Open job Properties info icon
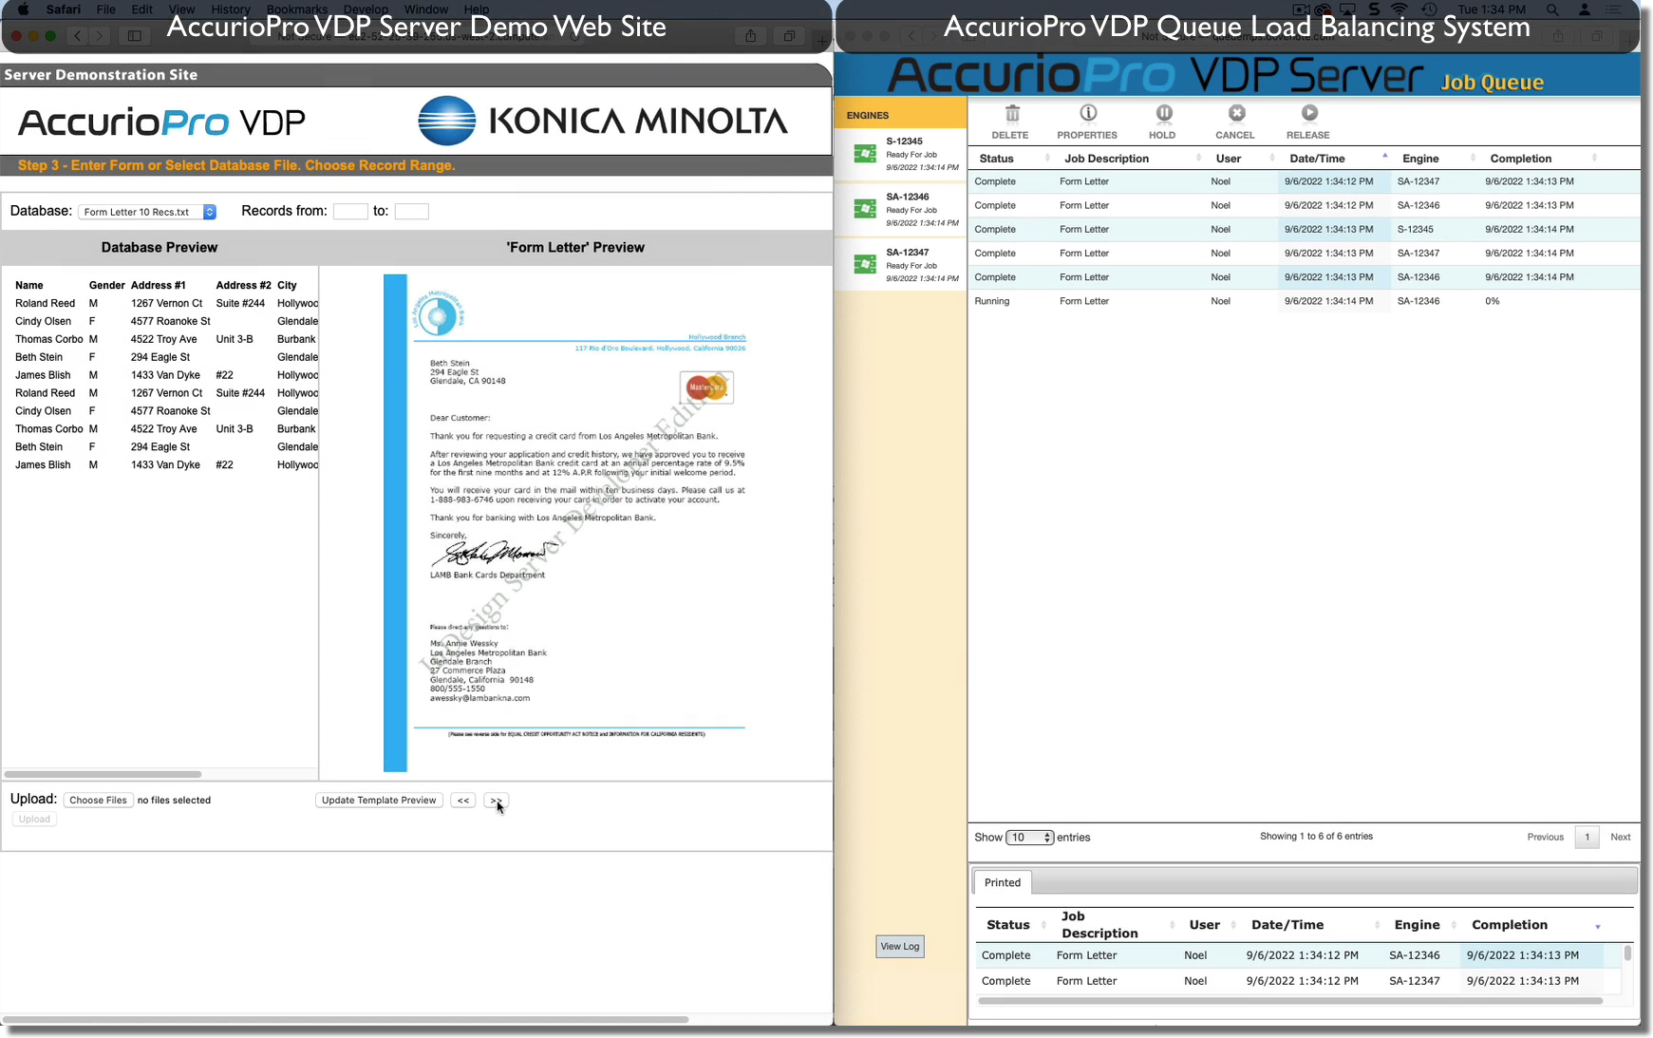1653x1038 pixels. (x=1088, y=114)
